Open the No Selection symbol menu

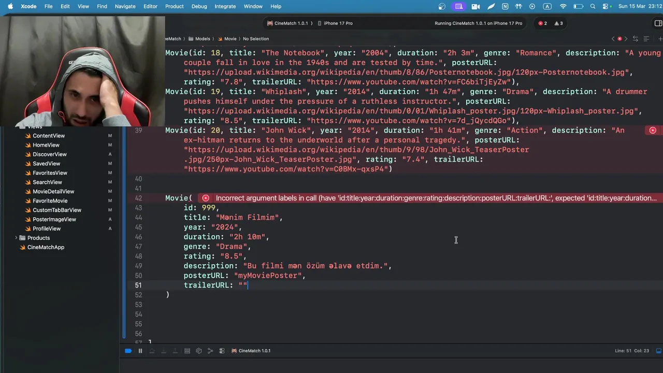coord(256,39)
